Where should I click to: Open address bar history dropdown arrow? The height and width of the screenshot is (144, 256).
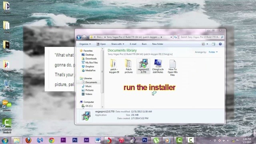171,37
